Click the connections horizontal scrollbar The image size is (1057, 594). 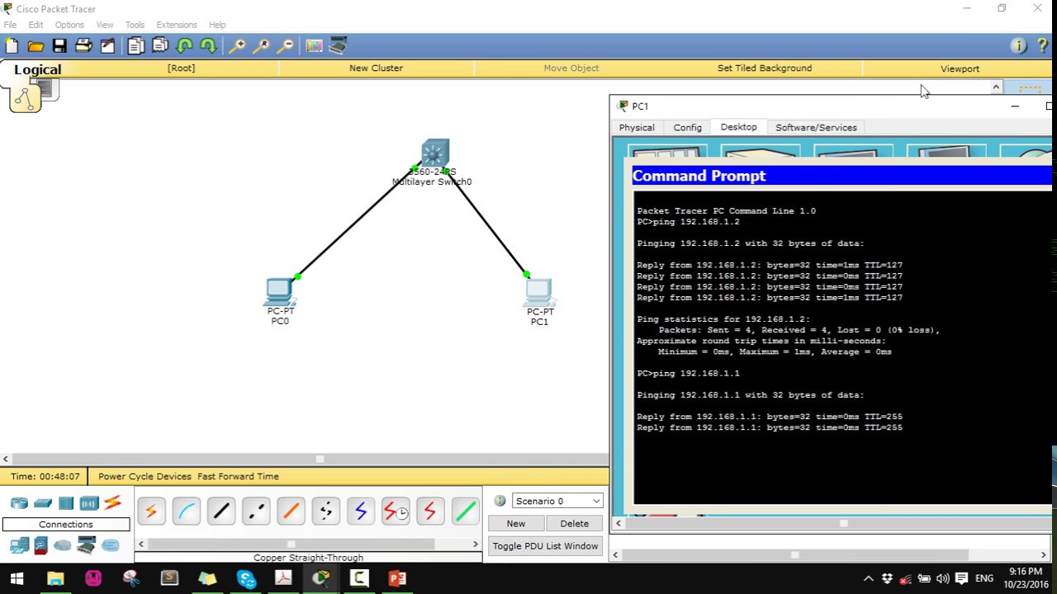(291, 544)
